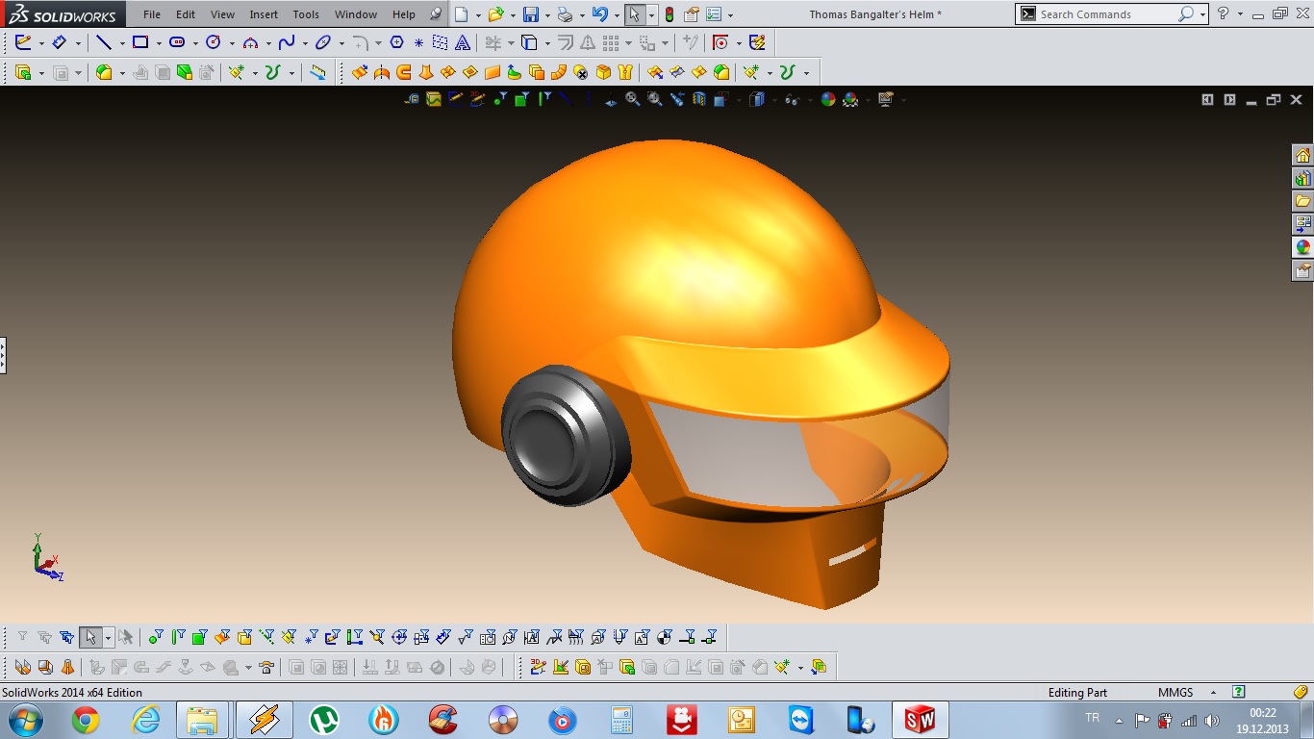Expand the Rectangle tool dropdown arrow

tap(159, 43)
